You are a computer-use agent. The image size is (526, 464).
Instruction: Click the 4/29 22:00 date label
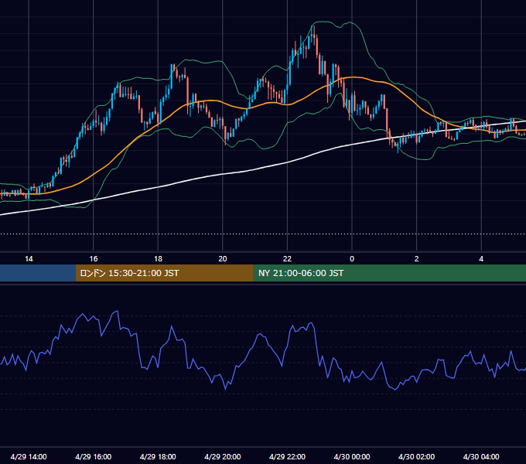pyautogui.click(x=287, y=456)
